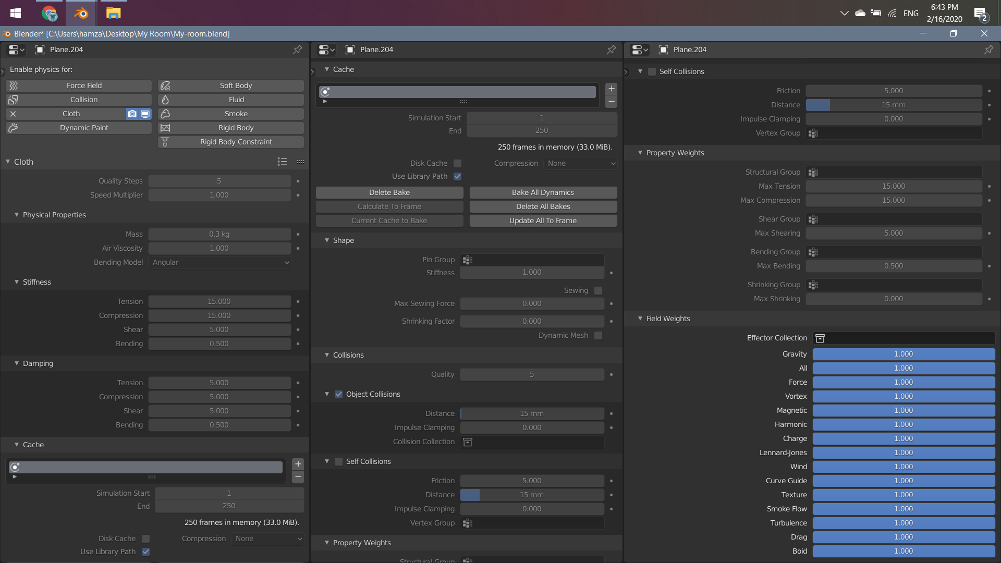Toggle Cloth viewport display monitor icon
1001x563 pixels.
coord(145,114)
